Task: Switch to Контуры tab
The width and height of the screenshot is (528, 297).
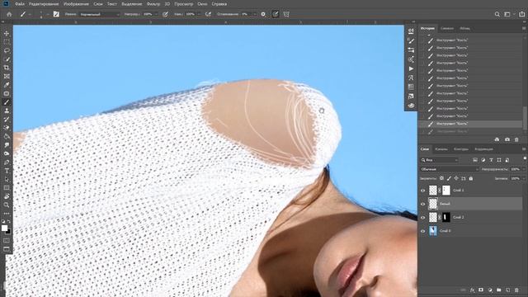Action: (461, 148)
